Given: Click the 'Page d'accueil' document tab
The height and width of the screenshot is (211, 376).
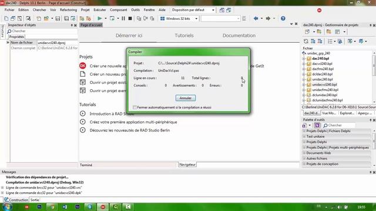Looking at the screenshot, I should click(x=91, y=25).
